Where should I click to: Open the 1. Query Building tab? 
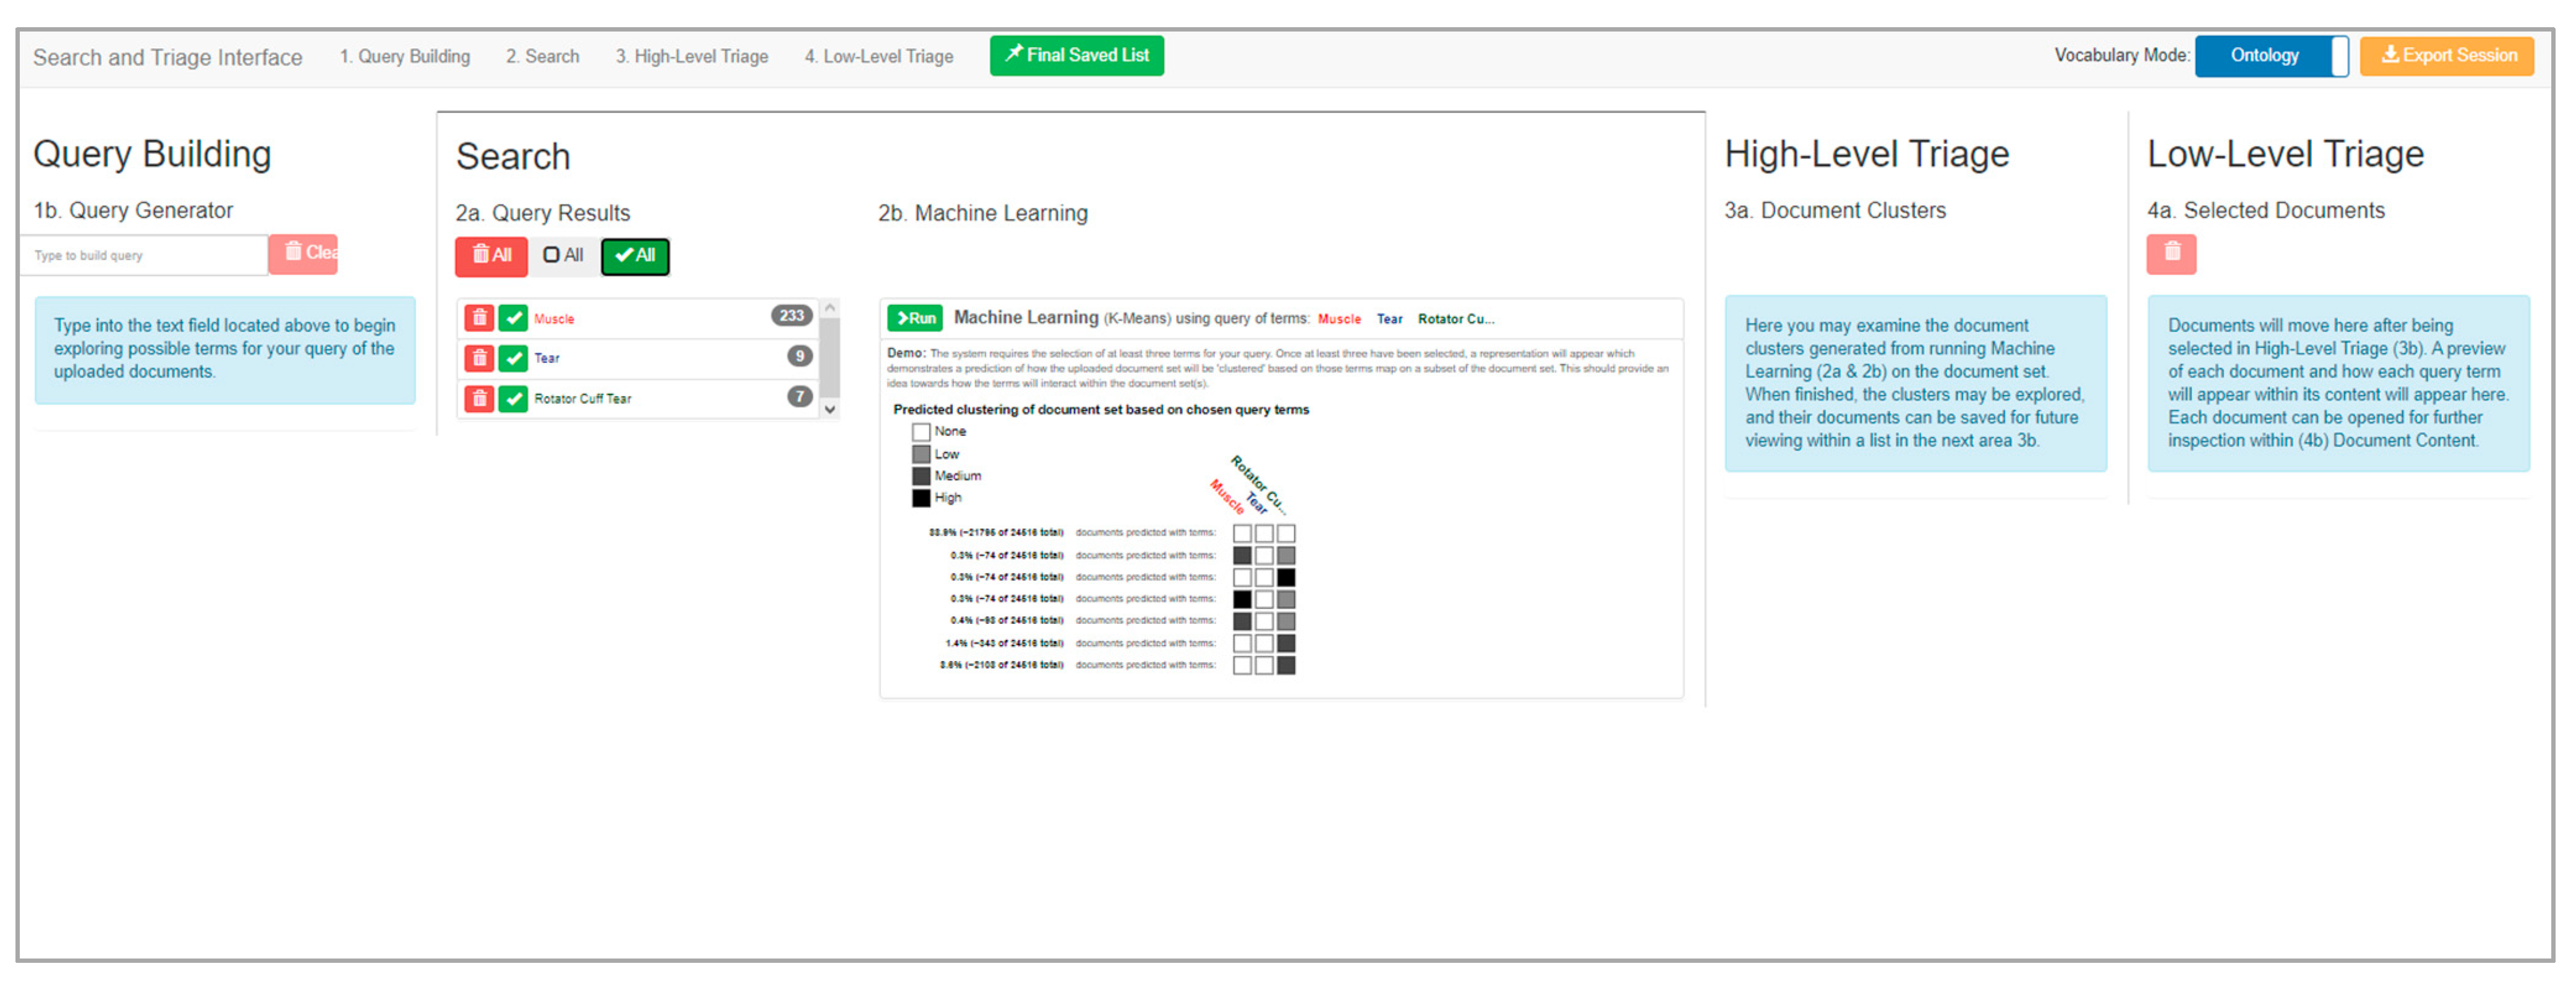tap(404, 57)
